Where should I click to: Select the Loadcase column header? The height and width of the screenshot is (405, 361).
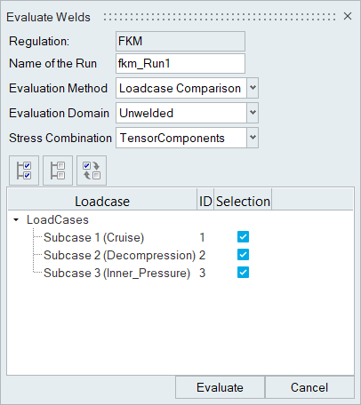pyautogui.click(x=102, y=202)
